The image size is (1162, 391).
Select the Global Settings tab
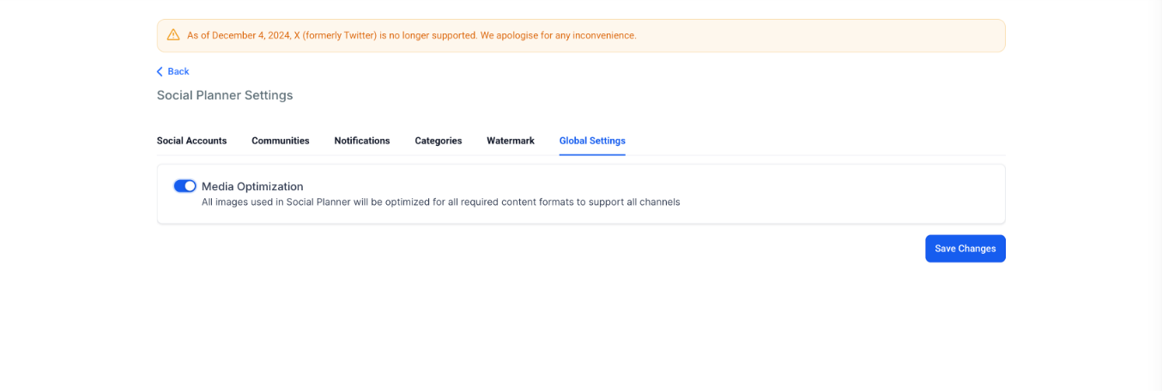point(591,141)
